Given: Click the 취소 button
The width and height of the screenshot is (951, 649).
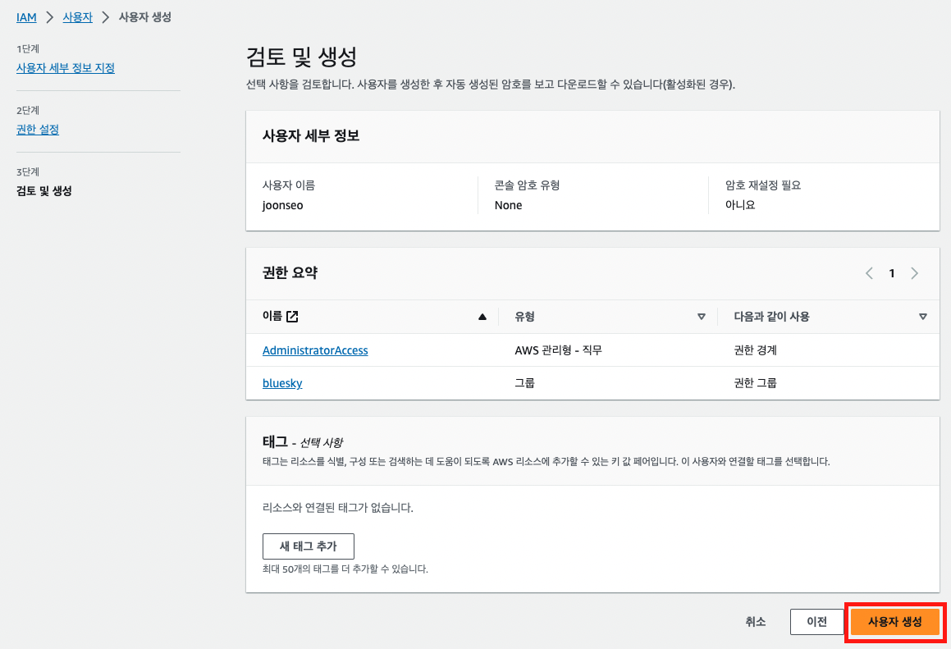Looking at the screenshot, I should coord(755,622).
